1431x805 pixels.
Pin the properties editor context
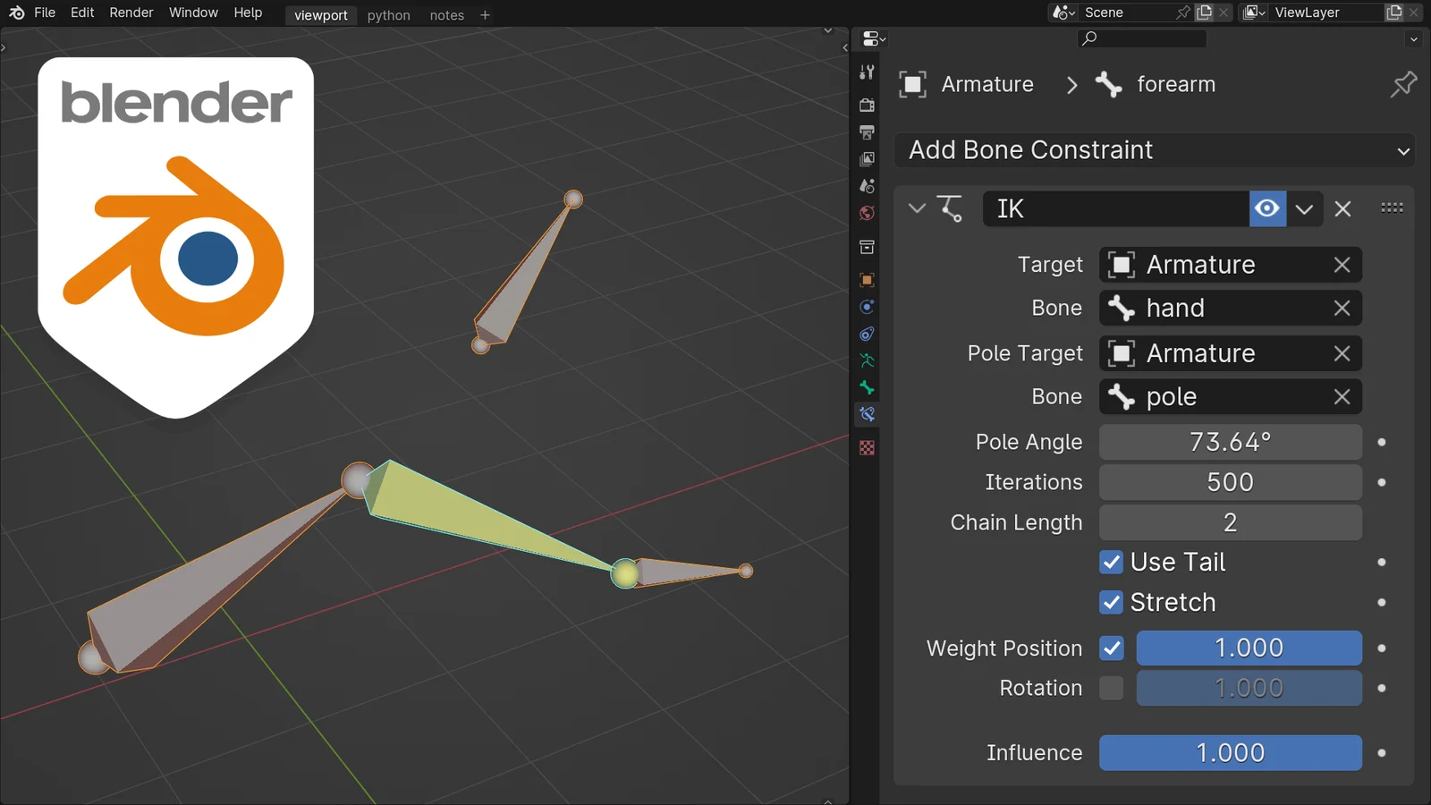[x=1403, y=84]
